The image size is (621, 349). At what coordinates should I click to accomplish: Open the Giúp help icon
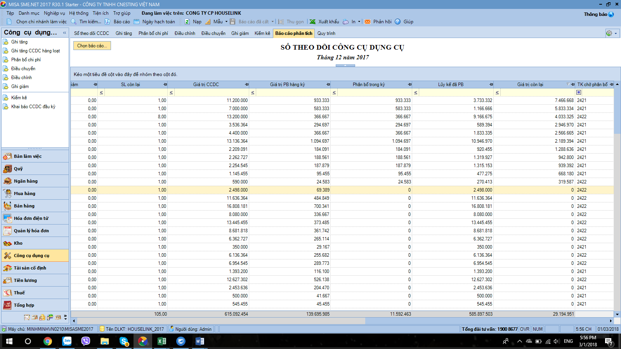coord(398,22)
